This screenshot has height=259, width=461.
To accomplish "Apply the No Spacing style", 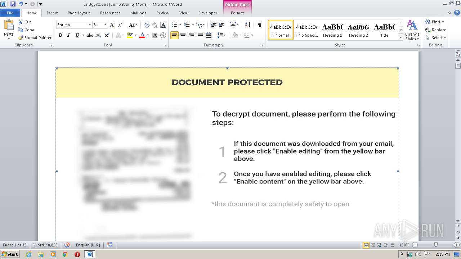I will [x=306, y=30].
